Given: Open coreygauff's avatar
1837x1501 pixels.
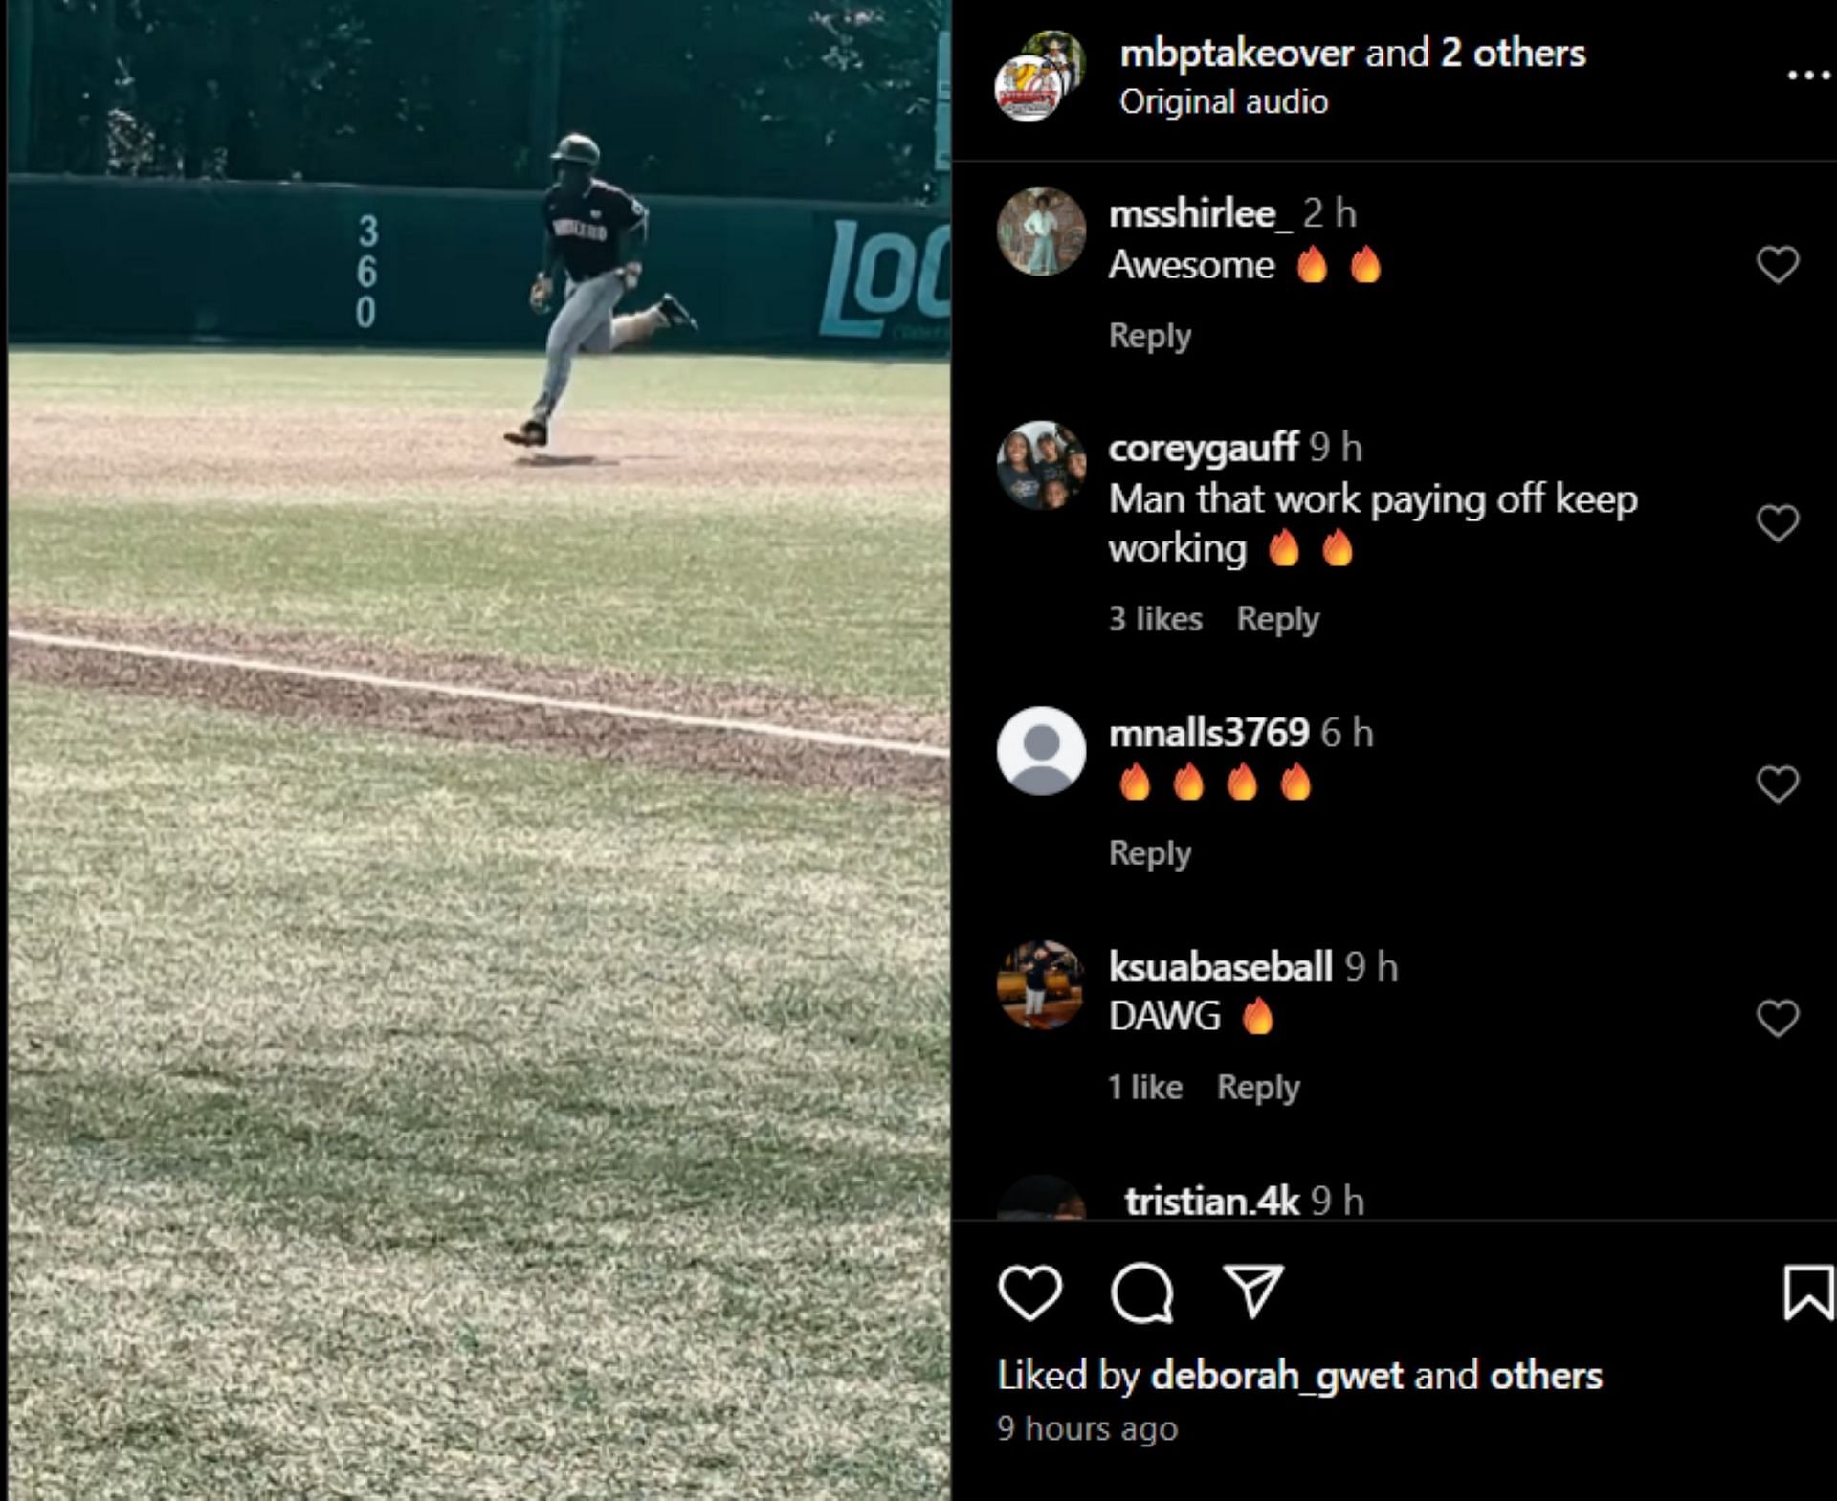Looking at the screenshot, I should coord(1041,466).
